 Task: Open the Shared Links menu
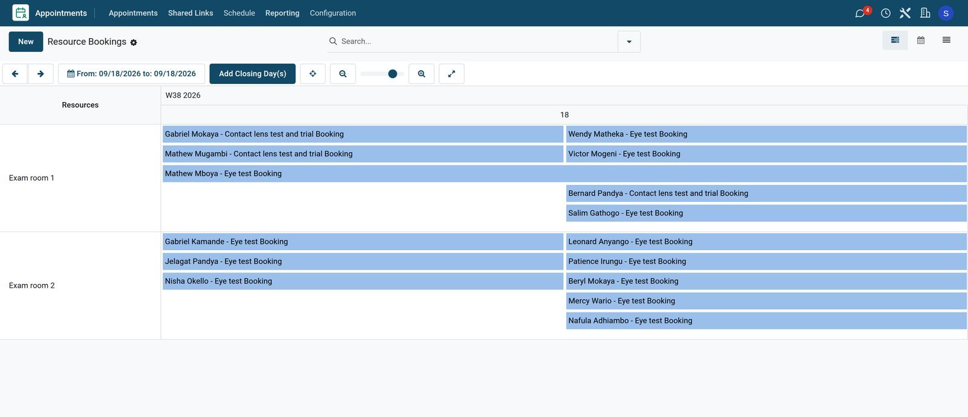tap(191, 13)
